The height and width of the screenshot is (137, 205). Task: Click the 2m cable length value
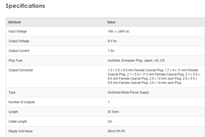(x=110, y=121)
